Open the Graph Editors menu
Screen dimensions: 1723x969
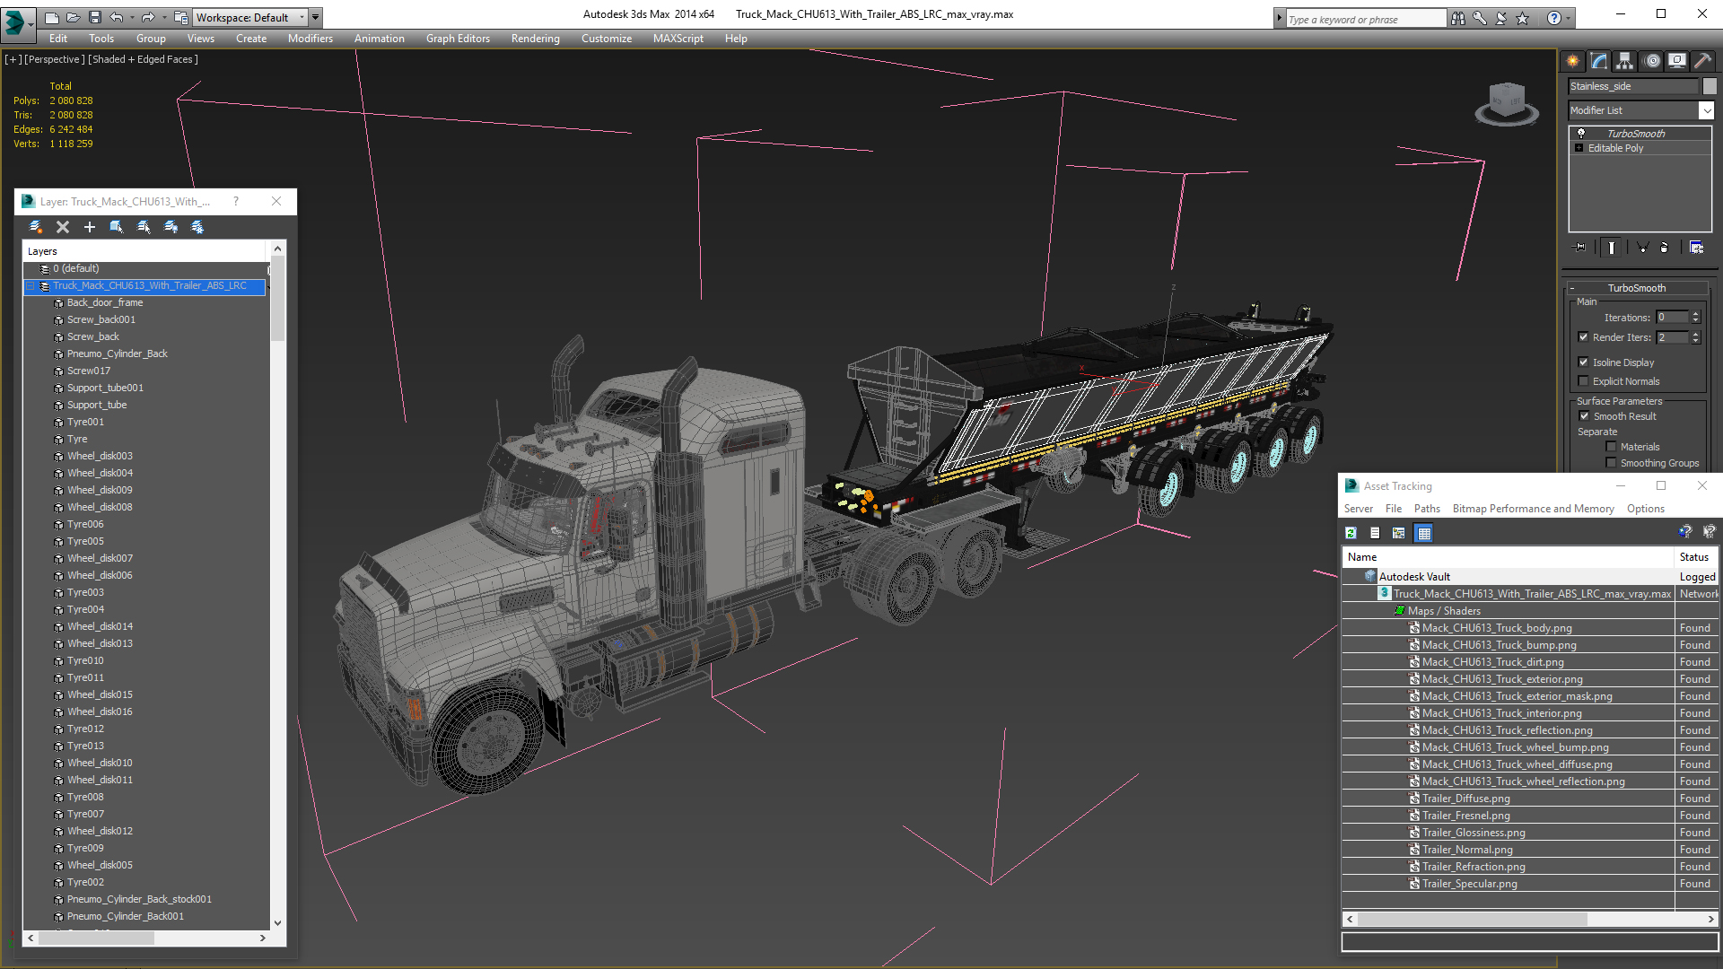[x=458, y=39]
